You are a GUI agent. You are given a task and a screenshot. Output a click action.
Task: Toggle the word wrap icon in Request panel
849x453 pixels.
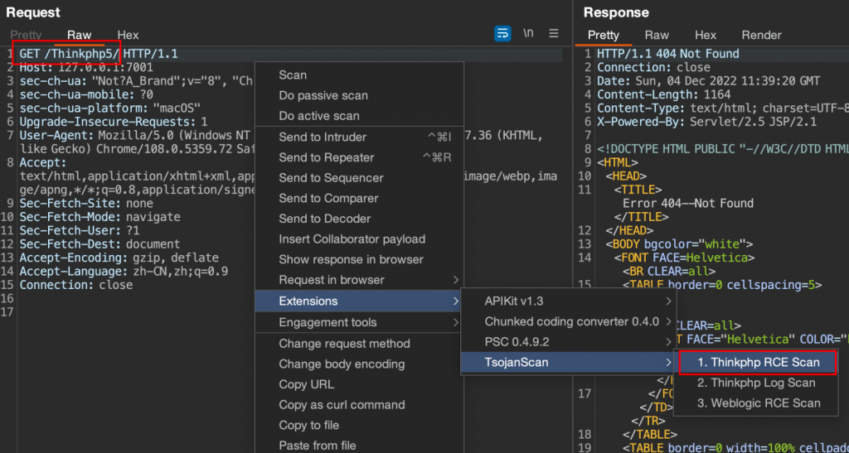tap(502, 34)
